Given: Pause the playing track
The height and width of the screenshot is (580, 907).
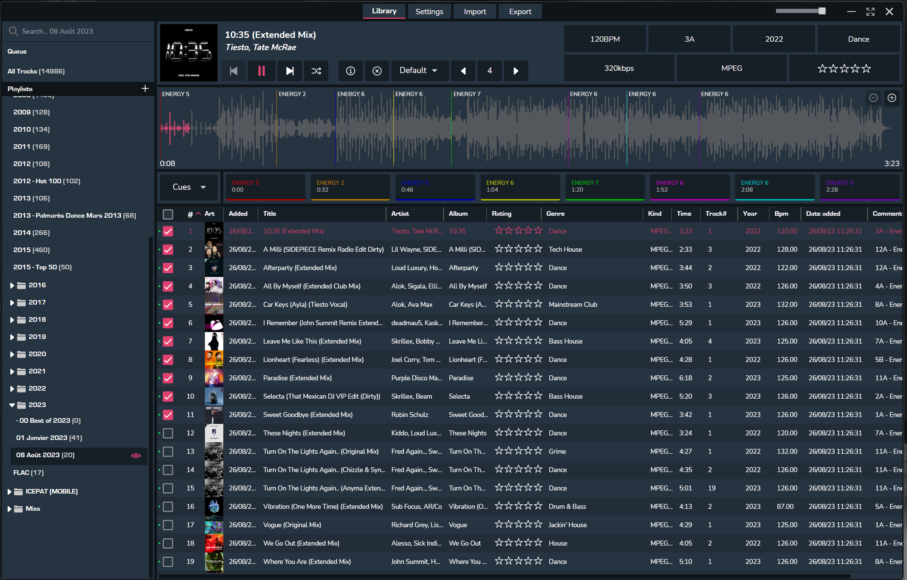Looking at the screenshot, I should coord(261,71).
